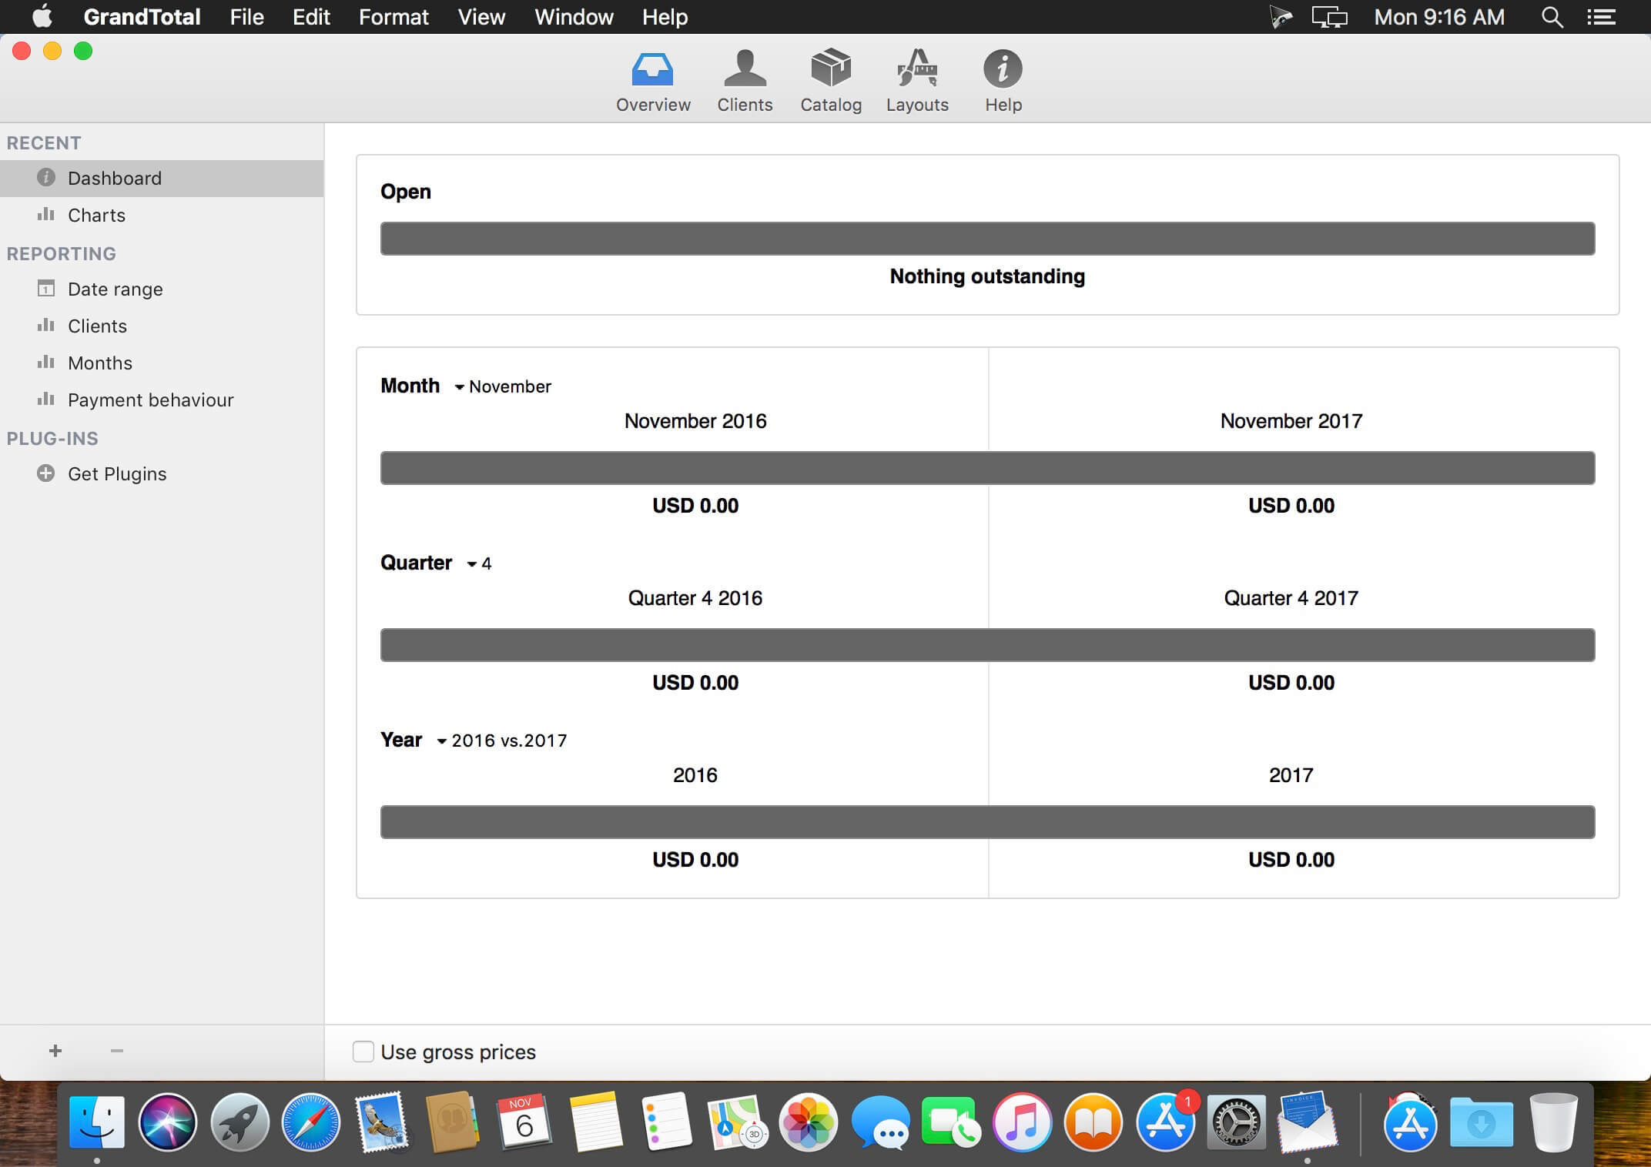Viewport: 1651px width, 1167px height.
Task: Select Charts in the sidebar
Action: [x=96, y=215]
